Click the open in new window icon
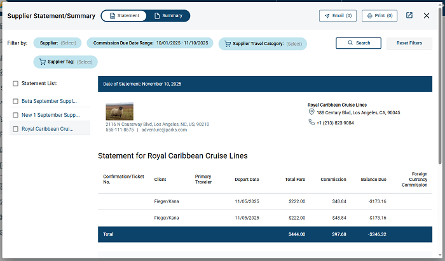 (409, 15)
